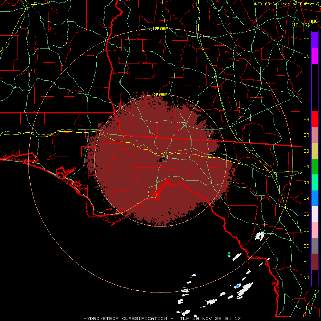Click the black radar site dot at map center
Screen dimensions: 321x321
click(161, 160)
